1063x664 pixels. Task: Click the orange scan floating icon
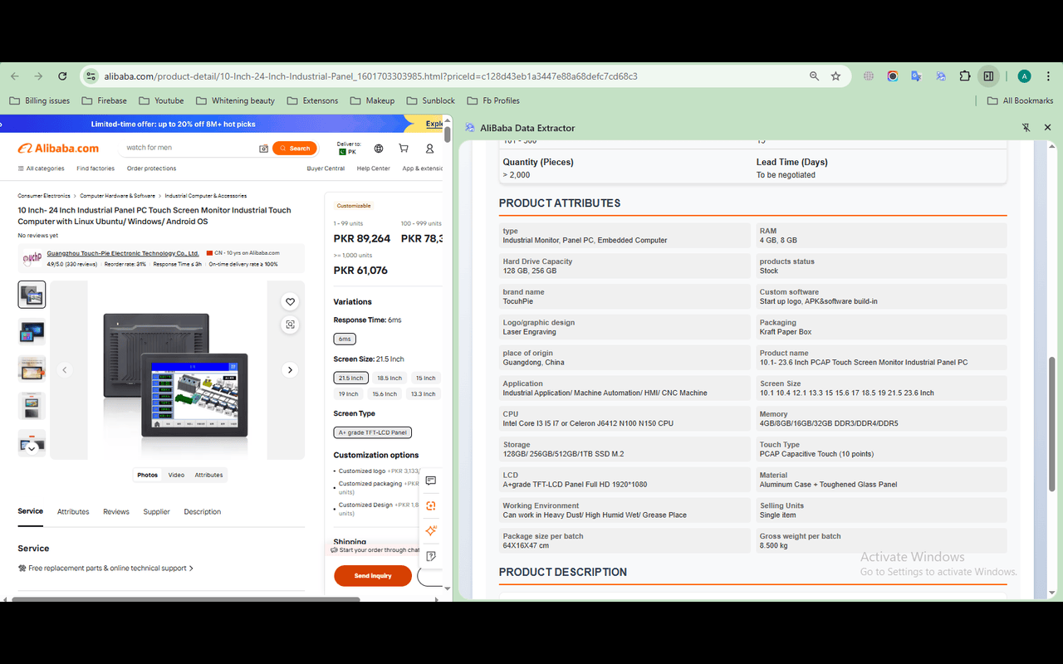click(431, 505)
